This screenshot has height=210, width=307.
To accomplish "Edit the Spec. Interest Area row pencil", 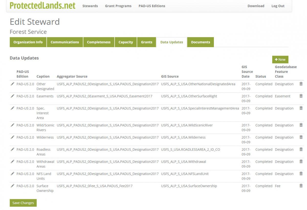I will click(x=13, y=108).
